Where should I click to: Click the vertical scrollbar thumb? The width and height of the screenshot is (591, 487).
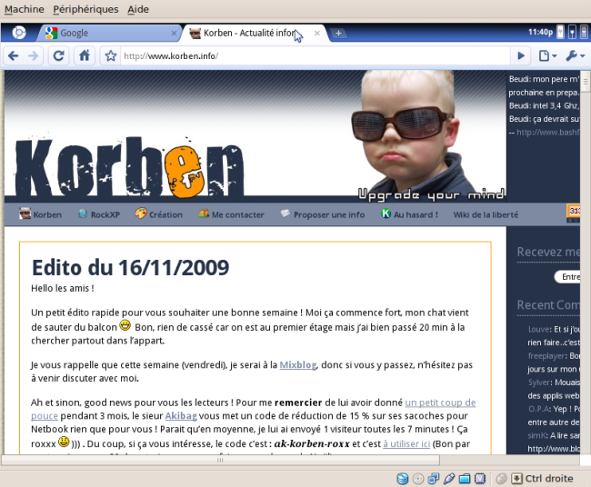tap(585, 82)
